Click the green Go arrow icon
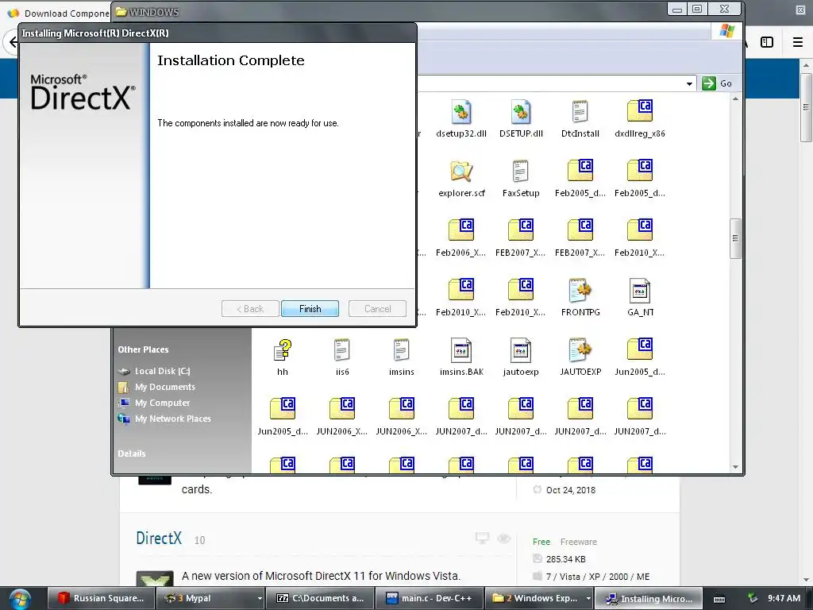This screenshot has height=610, width=813. click(709, 83)
